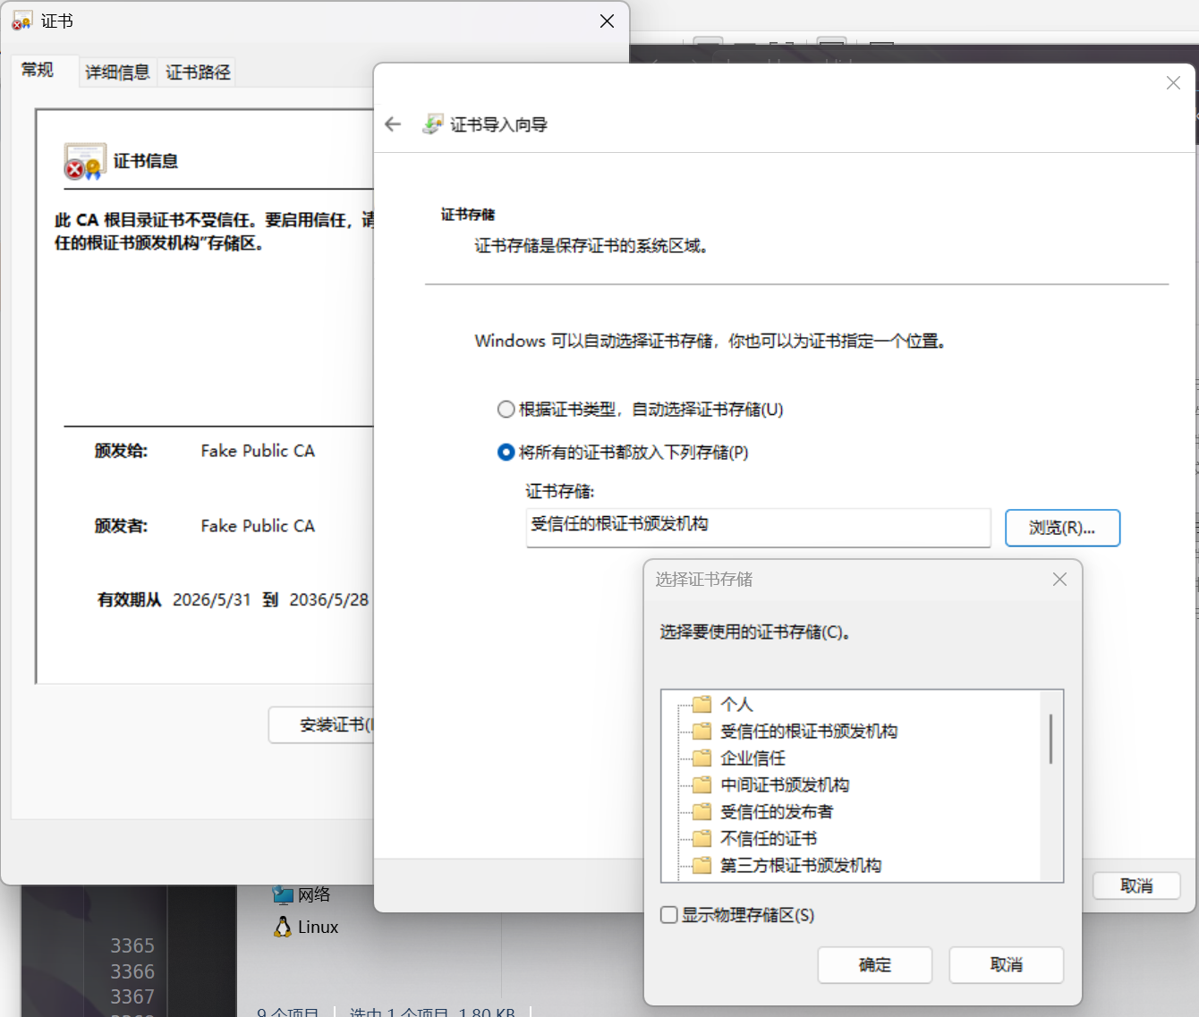Click the 网络 network icon
Image resolution: width=1199 pixels, height=1017 pixels.
click(283, 894)
